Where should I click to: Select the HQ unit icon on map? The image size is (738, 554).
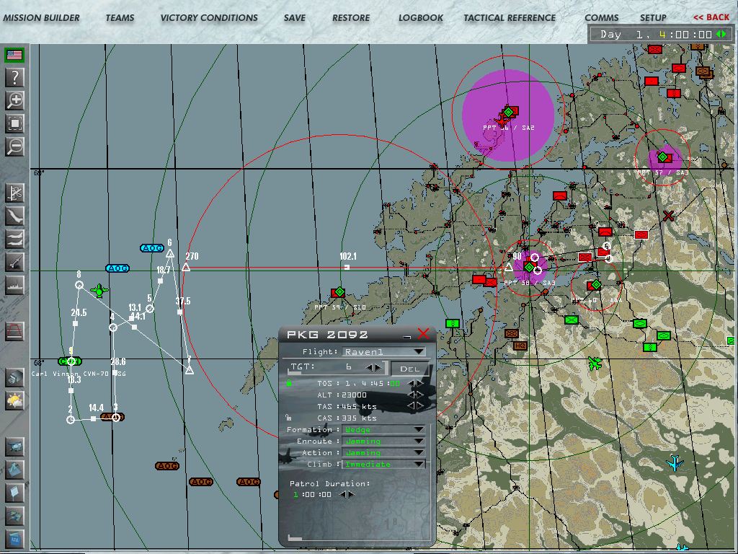click(520, 346)
